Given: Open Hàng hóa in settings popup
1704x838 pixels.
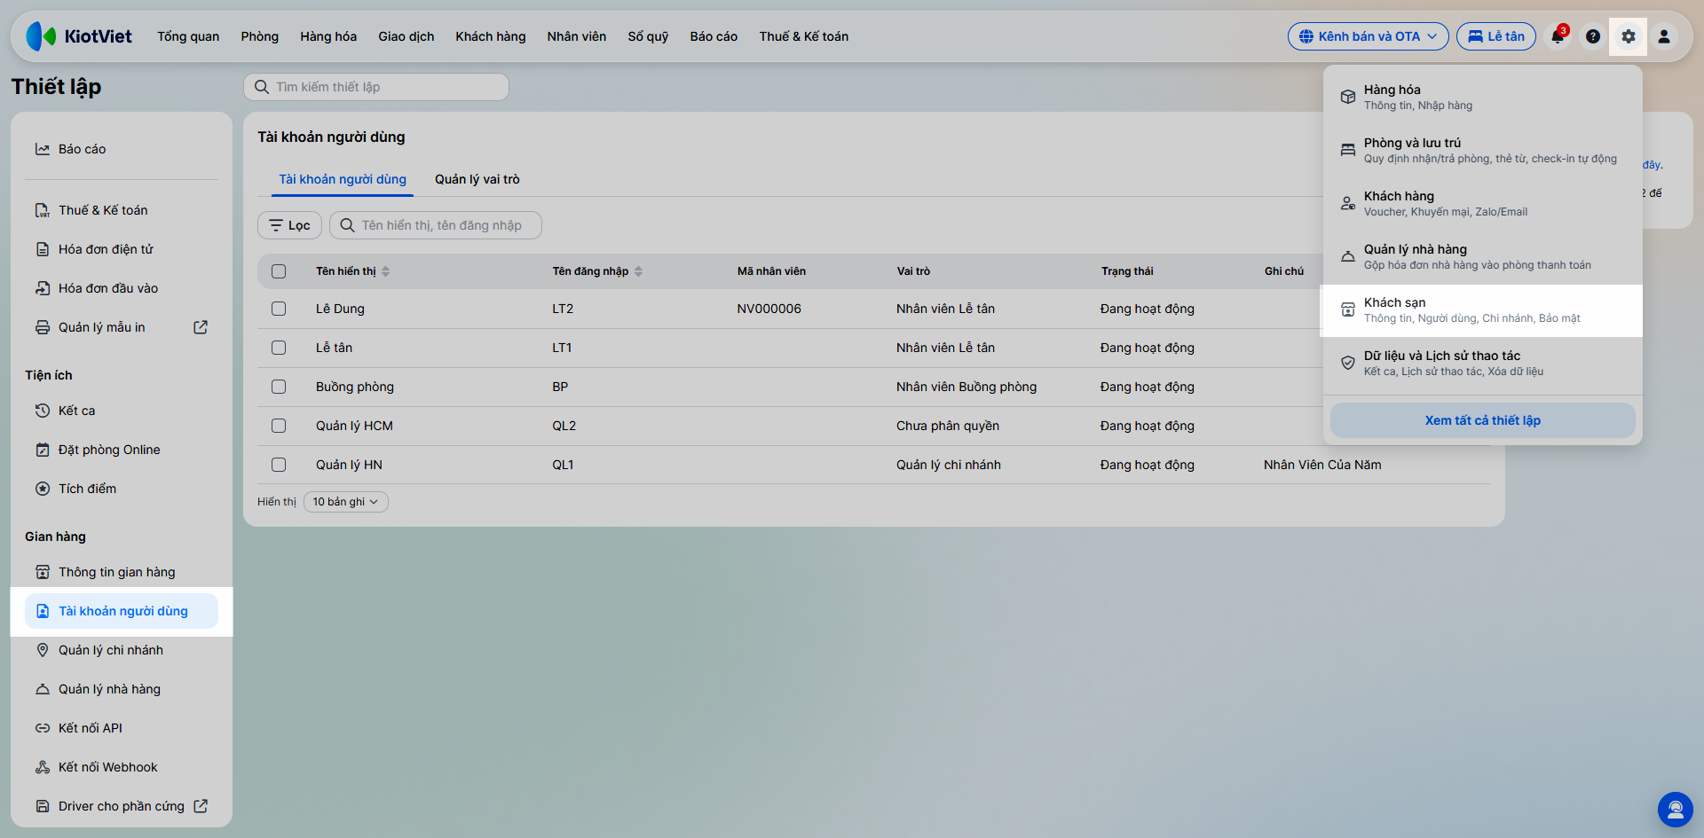Looking at the screenshot, I should click(x=1482, y=98).
